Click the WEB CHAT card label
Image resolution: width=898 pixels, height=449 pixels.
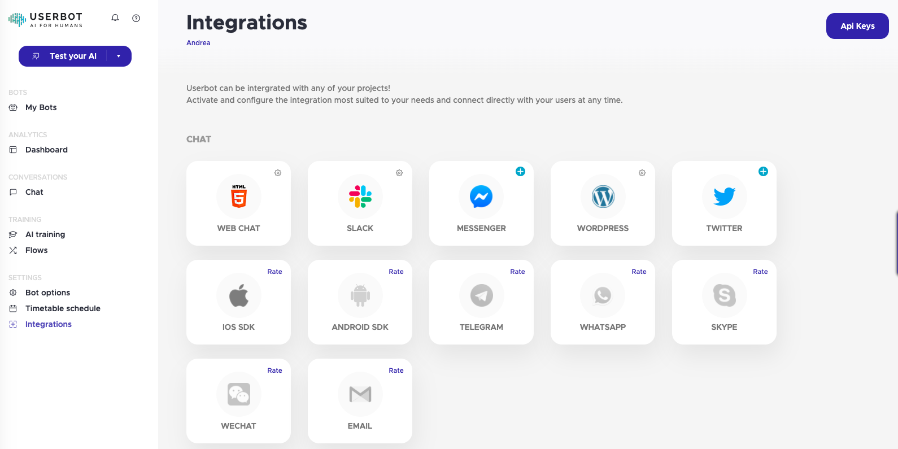[x=239, y=228]
